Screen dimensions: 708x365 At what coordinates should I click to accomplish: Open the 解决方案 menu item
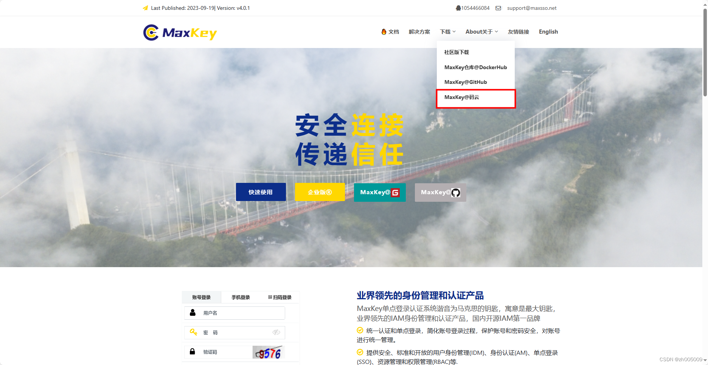click(419, 32)
